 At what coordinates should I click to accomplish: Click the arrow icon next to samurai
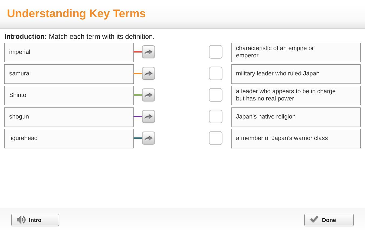[149, 74]
